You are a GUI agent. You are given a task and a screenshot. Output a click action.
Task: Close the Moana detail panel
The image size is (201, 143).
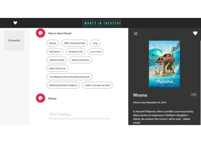[x=136, y=34]
